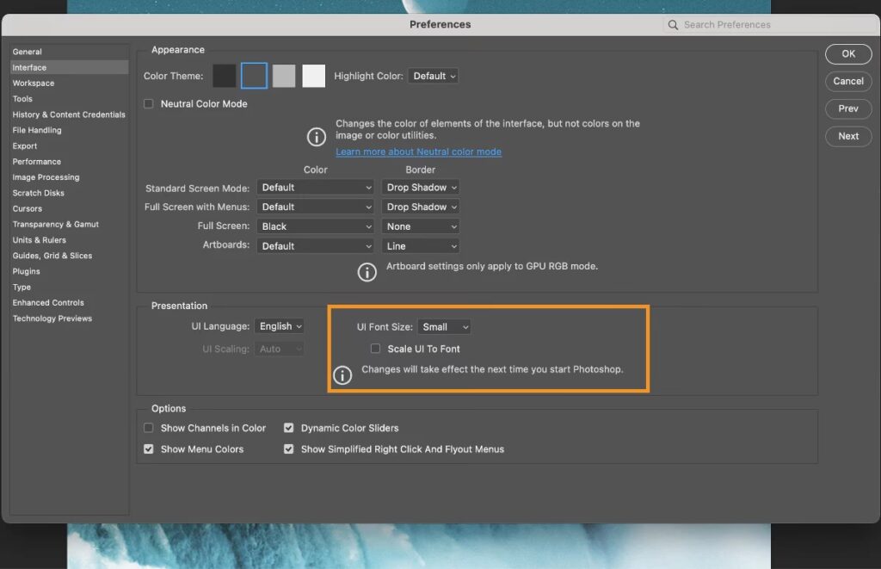The height and width of the screenshot is (569, 881).
Task: Pick the white Color Theme swatch
Action: pos(314,76)
